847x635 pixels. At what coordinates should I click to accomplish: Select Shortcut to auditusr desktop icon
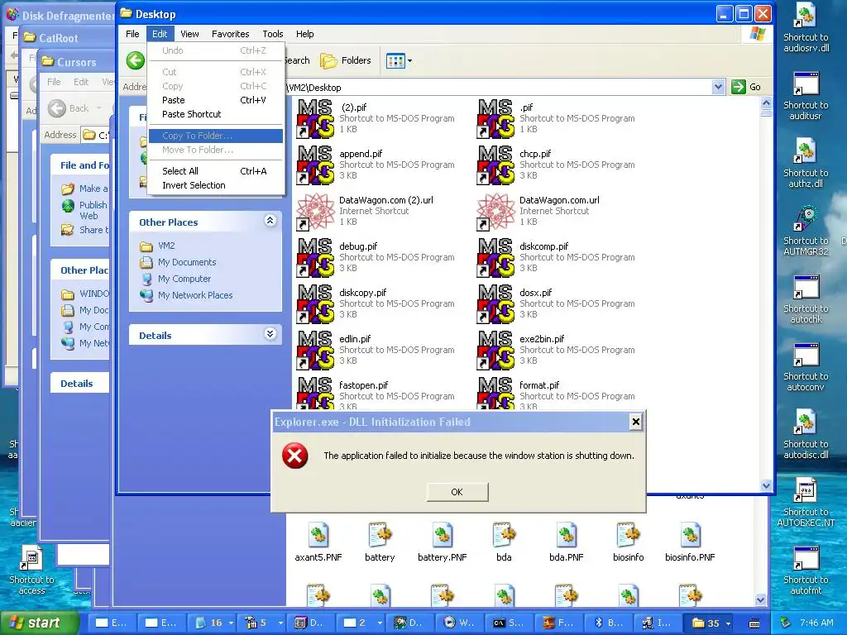(806, 95)
